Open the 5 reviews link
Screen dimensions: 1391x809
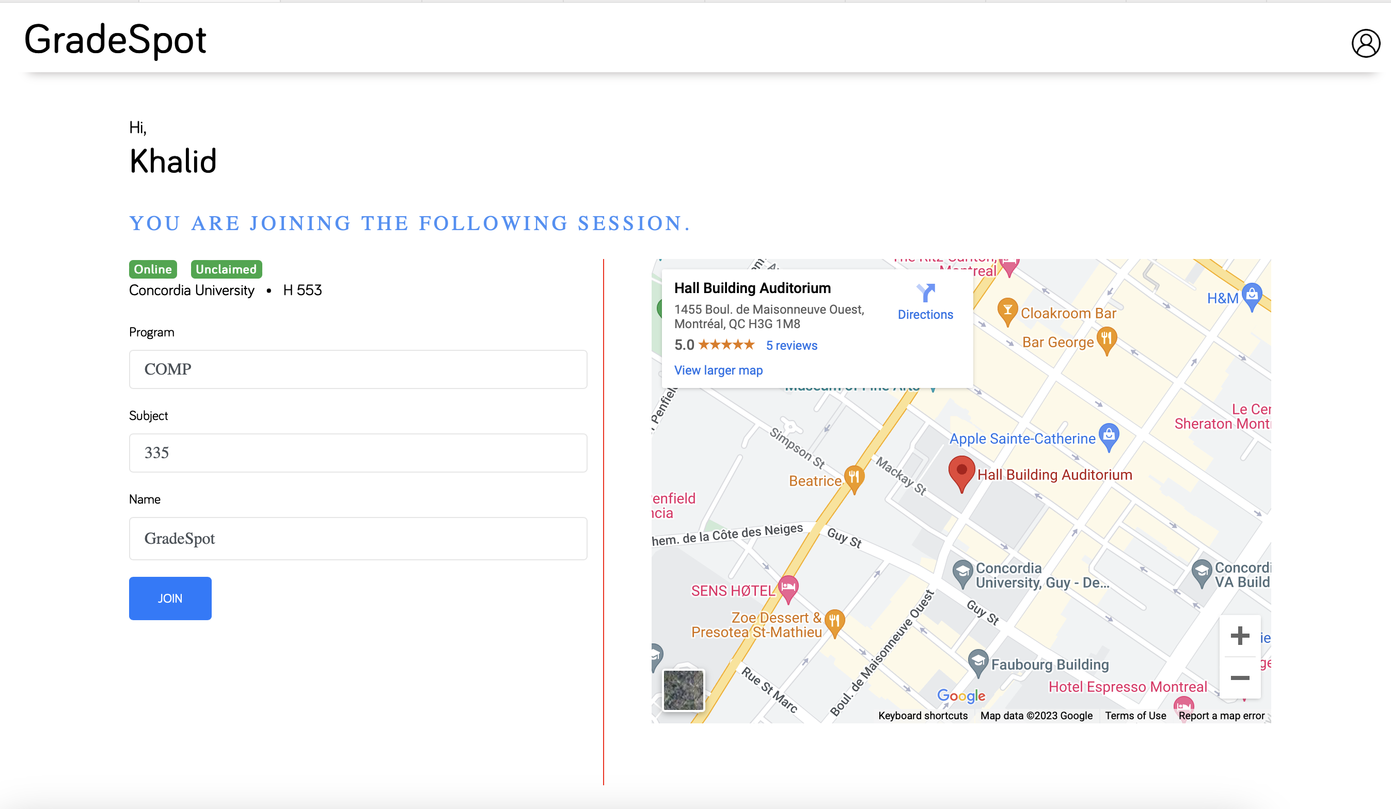[x=791, y=345]
